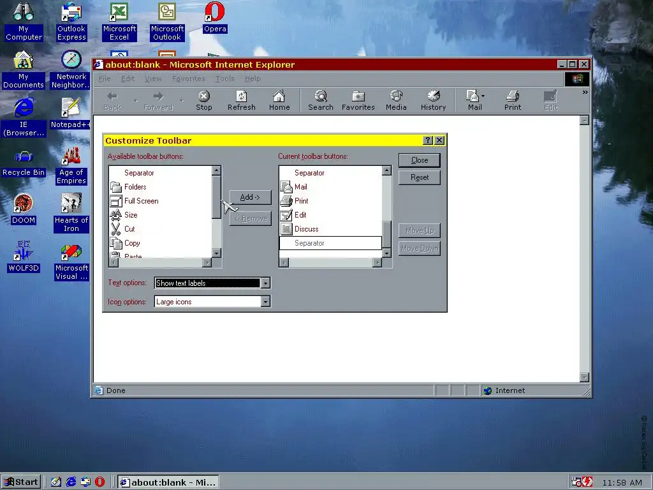Open Search from the IE toolbar
This screenshot has height=490, width=653.
pyautogui.click(x=320, y=100)
